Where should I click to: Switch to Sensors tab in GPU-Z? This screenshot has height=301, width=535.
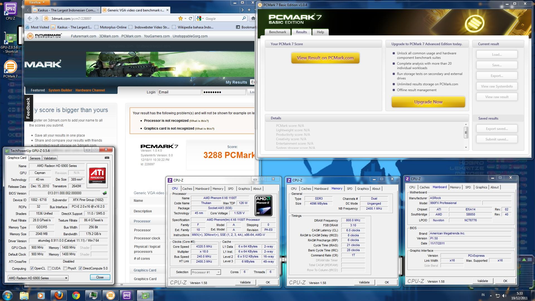[x=35, y=158]
